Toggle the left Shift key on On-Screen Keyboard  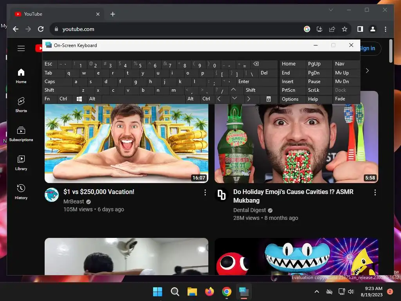[61, 90]
